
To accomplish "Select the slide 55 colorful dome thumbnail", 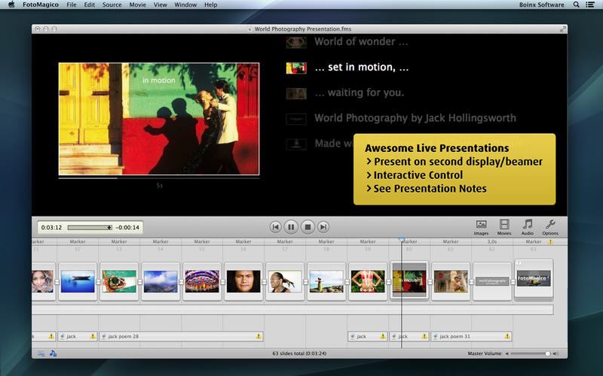I will point(202,281).
